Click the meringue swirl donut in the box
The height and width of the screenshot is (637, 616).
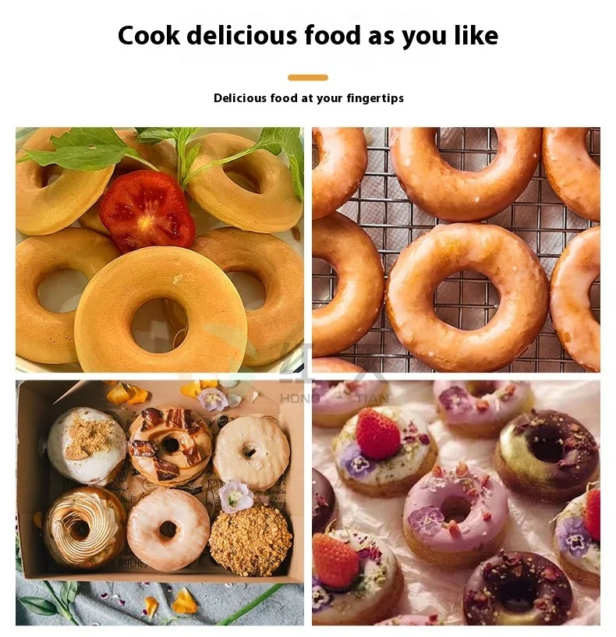click(84, 526)
